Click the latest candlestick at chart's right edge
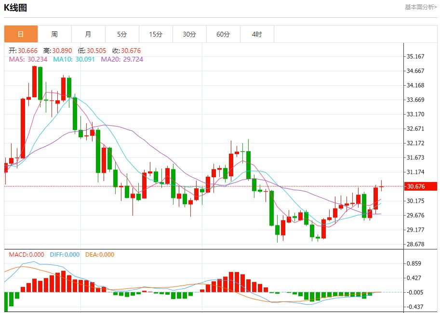This screenshot has width=441, height=313. (x=381, y=186)
